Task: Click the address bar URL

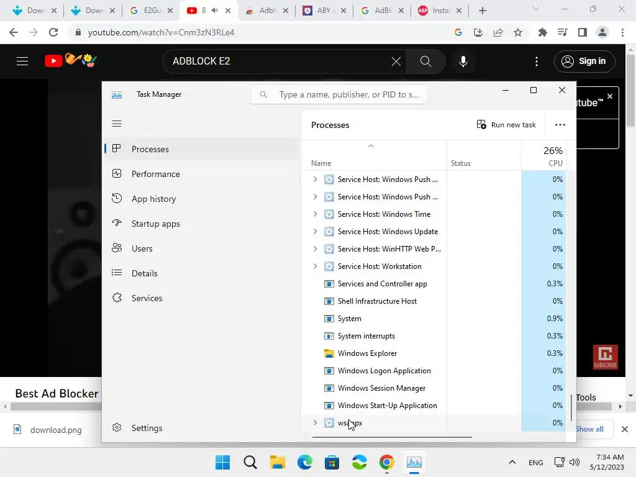Action: [x=161, y=32]
